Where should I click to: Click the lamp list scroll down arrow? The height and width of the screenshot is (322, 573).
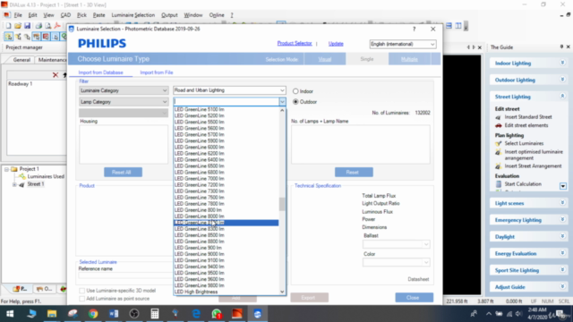(x=282, y=292)
